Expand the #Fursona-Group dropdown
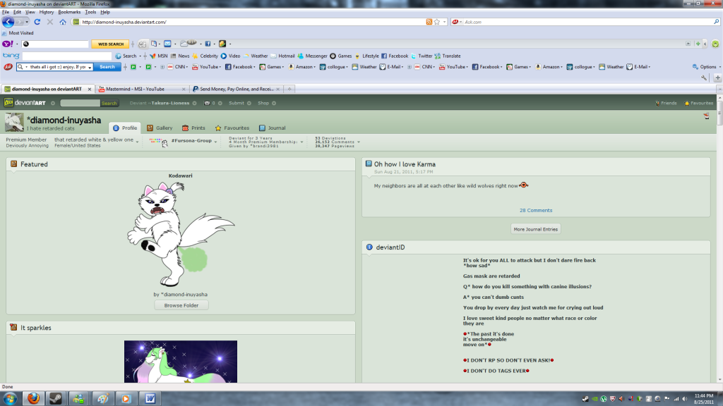This screenshot has height=406, width=723. [217, 141]
